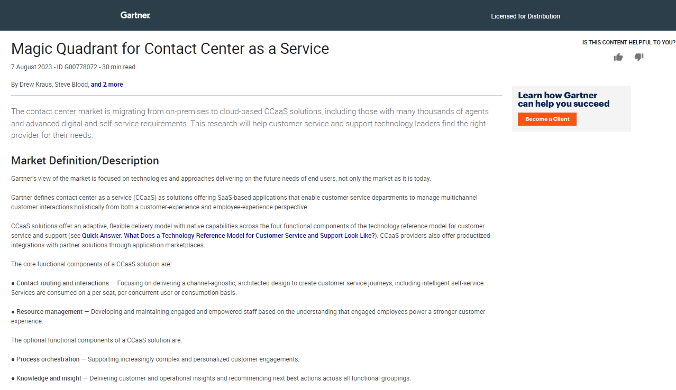This screenshot has width=676, height=390.
Task: Click the "Resource management" bullet term
Action: 49,312
